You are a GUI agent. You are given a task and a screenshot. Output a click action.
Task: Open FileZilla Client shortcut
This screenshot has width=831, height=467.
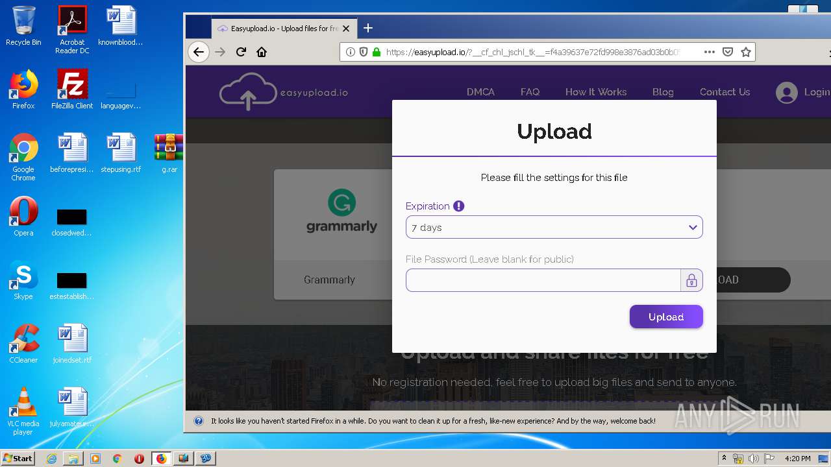[x=72, y=90]
